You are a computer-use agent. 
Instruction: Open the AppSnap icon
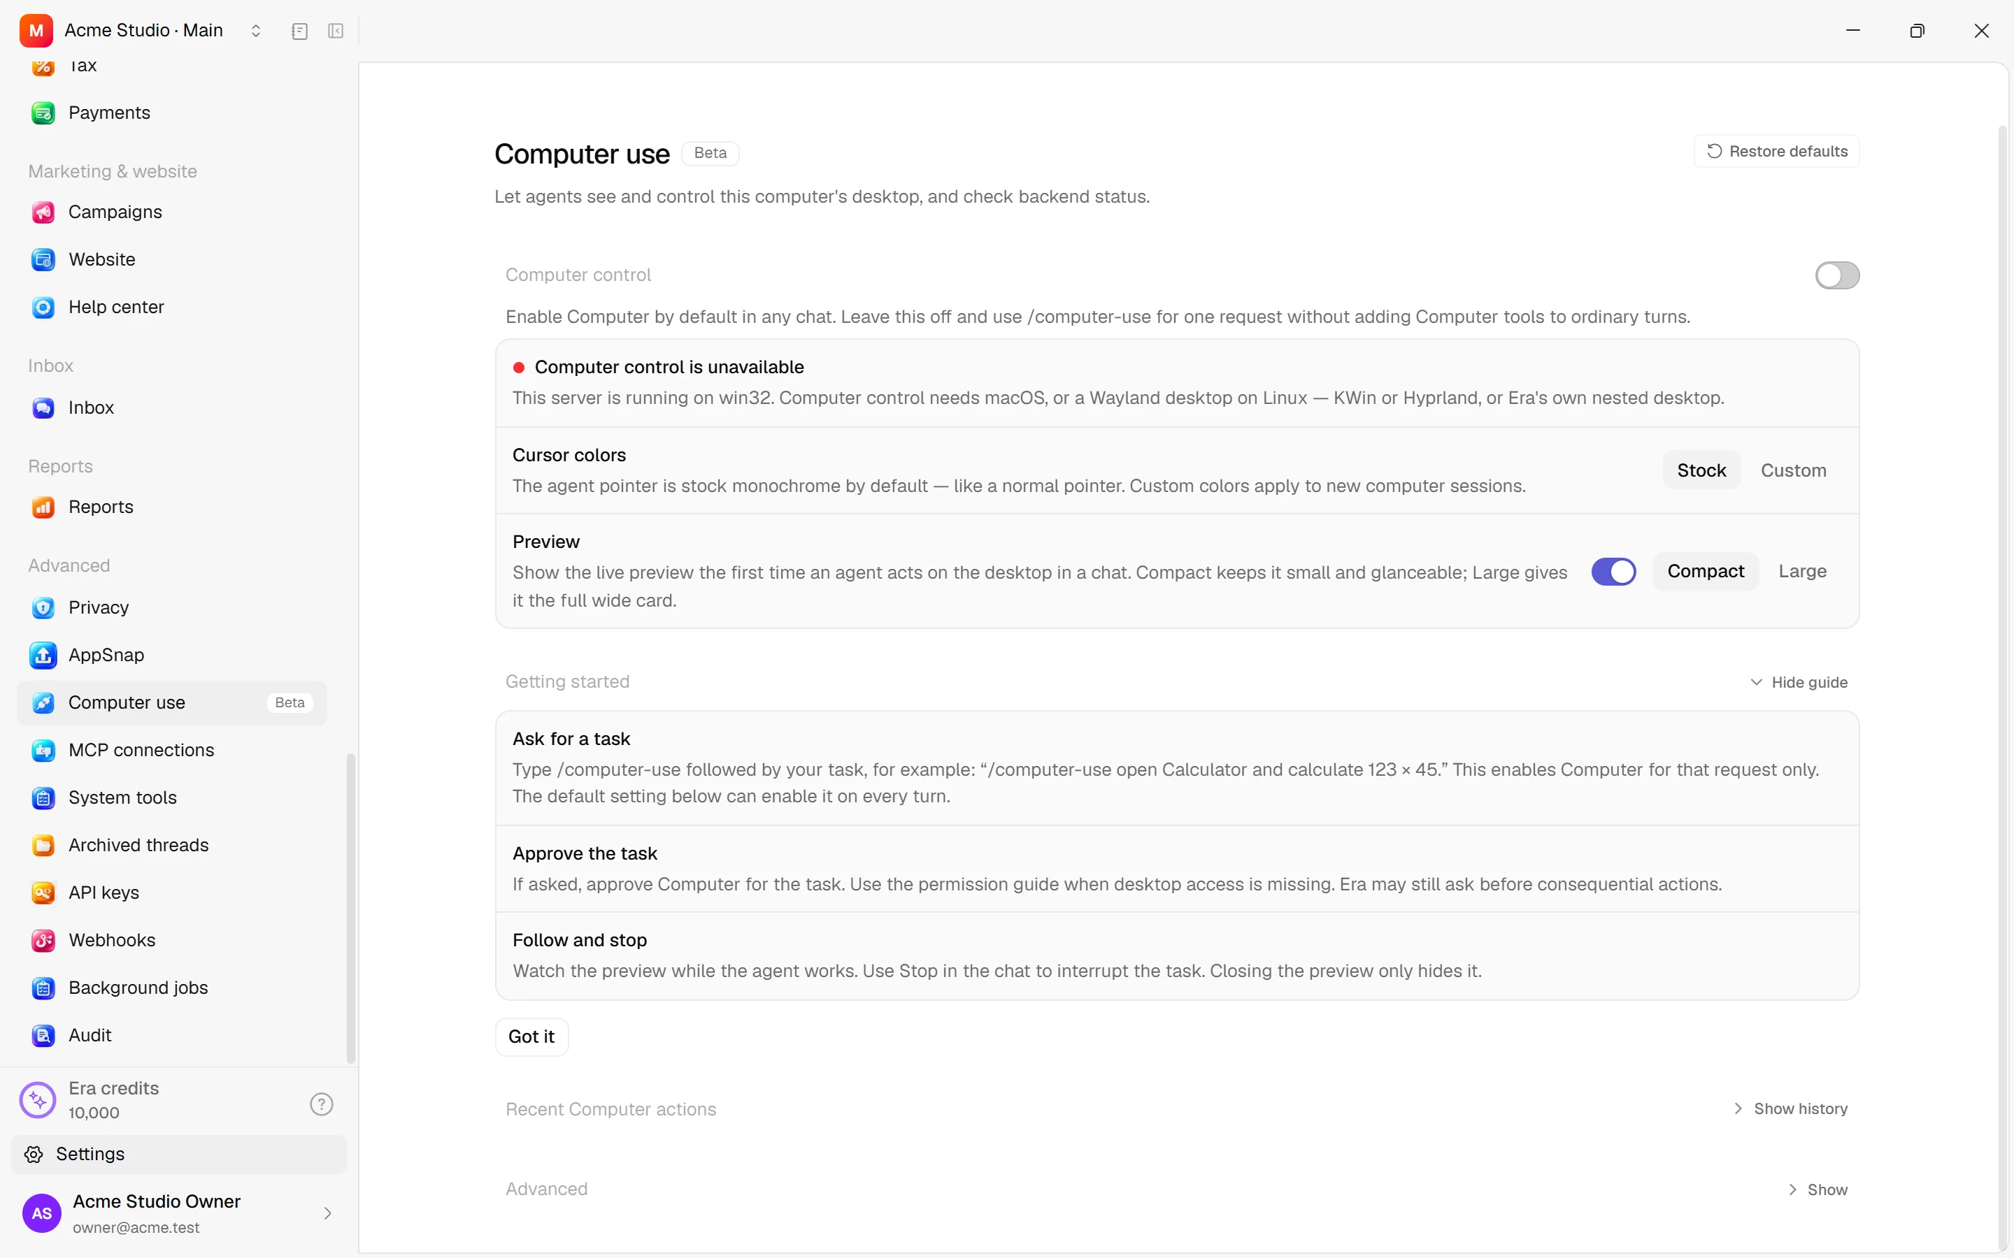43,655
